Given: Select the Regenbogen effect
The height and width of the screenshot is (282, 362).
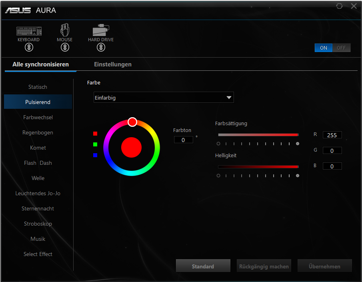Looking at the screenshot, I should pos(38,132).
